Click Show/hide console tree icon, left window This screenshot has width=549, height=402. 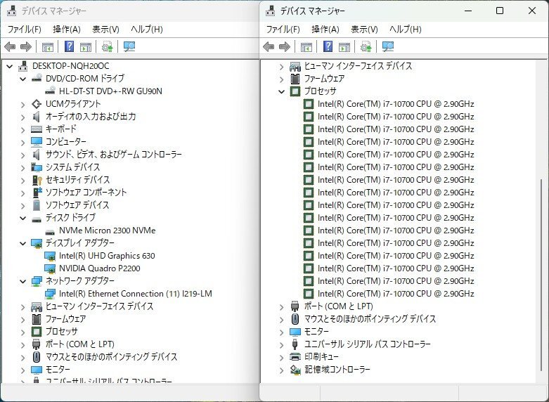[48, 46]
